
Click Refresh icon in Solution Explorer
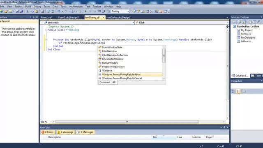[x=244, y=22]
